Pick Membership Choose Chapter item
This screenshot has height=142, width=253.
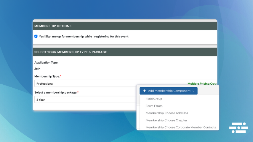pyautogui.click(x=166, y=120)
